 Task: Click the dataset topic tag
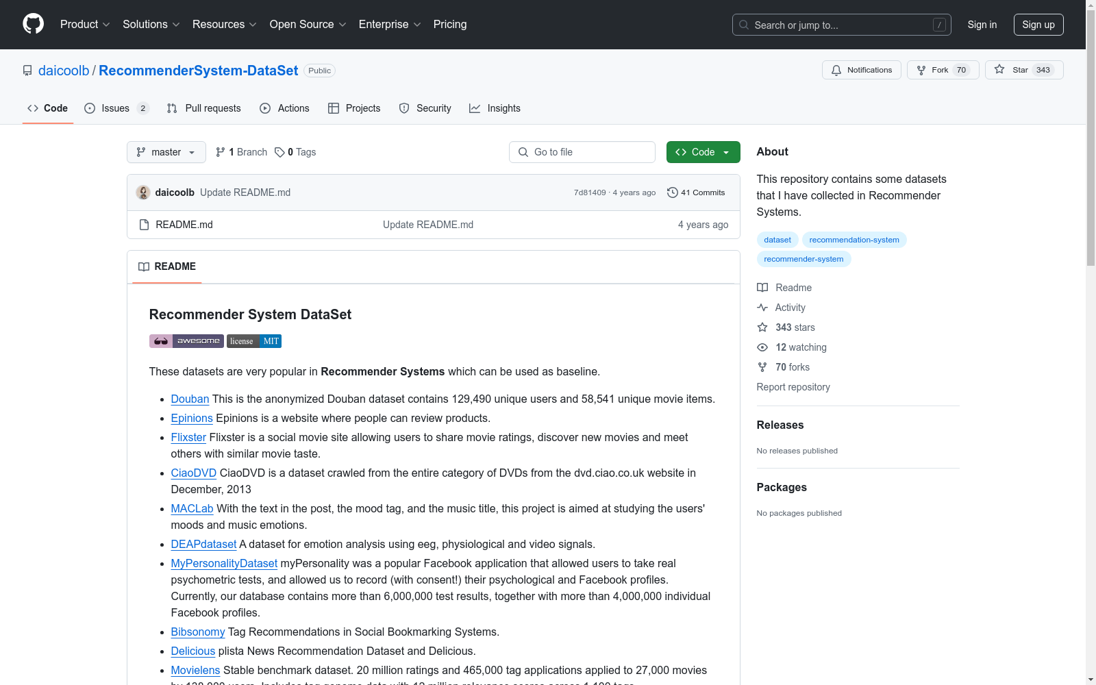coord(777,240)
